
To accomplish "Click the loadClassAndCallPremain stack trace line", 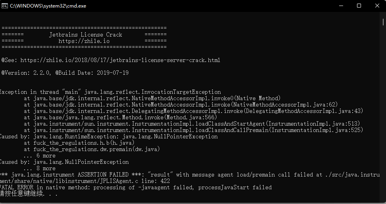I will point(193,130).
